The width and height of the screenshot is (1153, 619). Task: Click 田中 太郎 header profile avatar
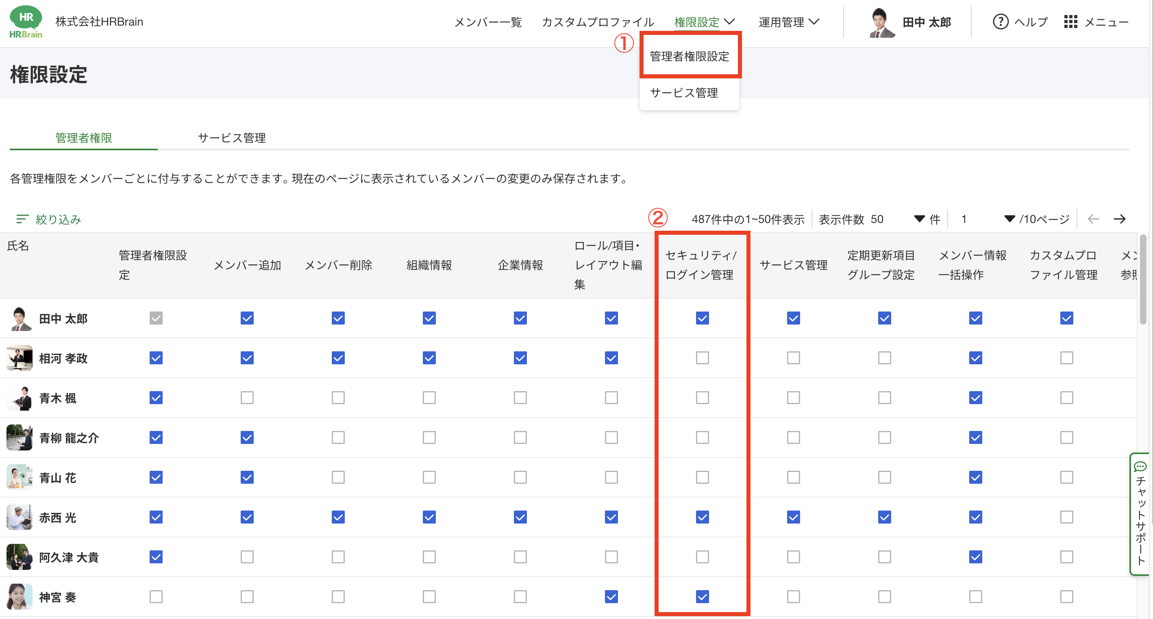881,22
